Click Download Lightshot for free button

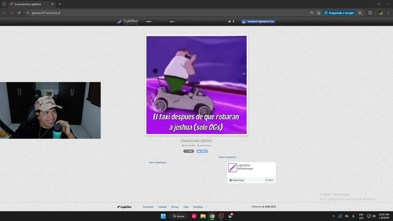(258, 21)
